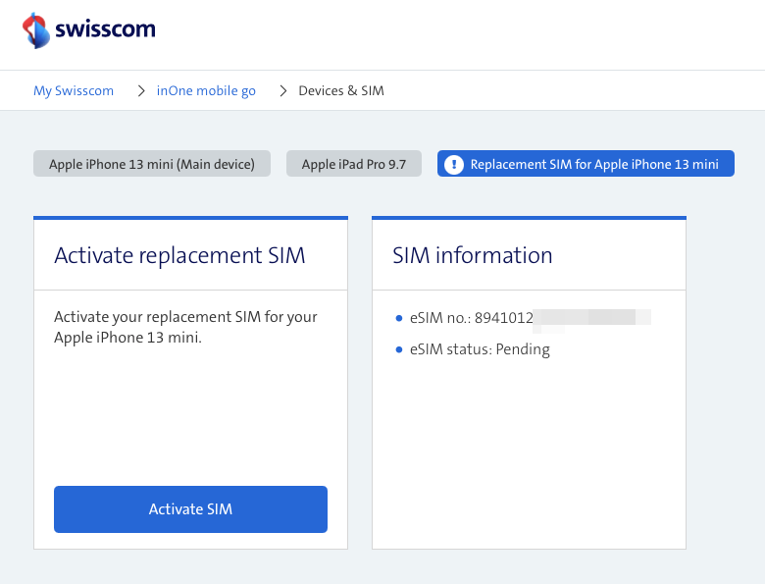Open the My Swisscom breadcrumb link
This screenshot has height=584, width=765.
pos(74,90)
